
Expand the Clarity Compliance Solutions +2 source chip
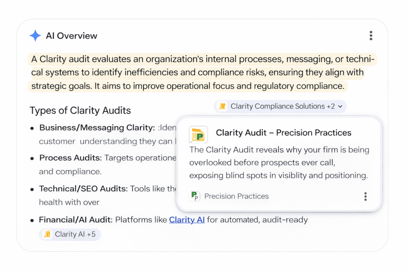pyautogui.click(x=280, y=106)
